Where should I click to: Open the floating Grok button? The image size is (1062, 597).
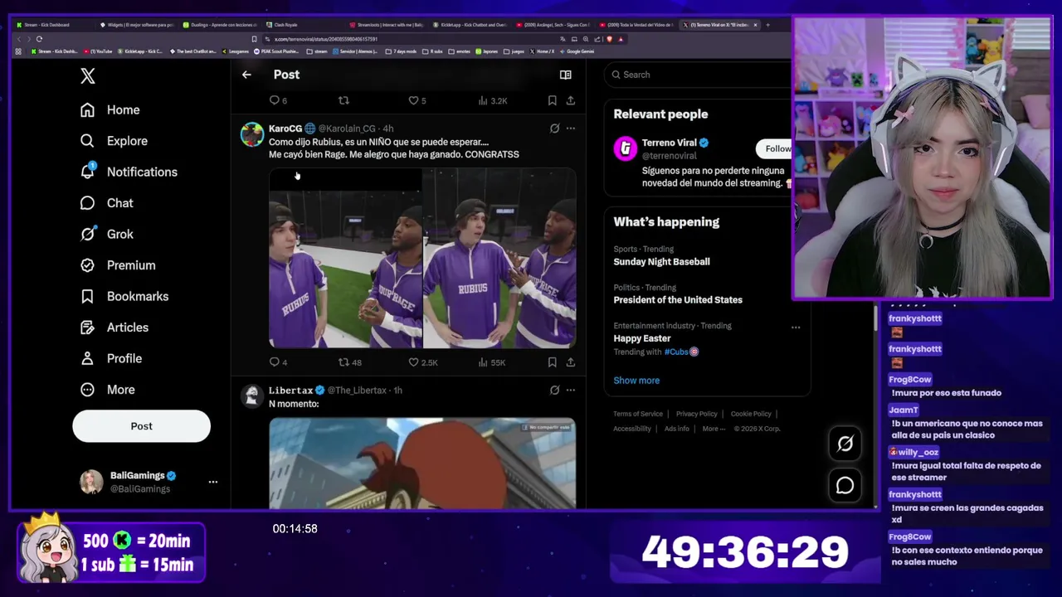coord(845,444)
